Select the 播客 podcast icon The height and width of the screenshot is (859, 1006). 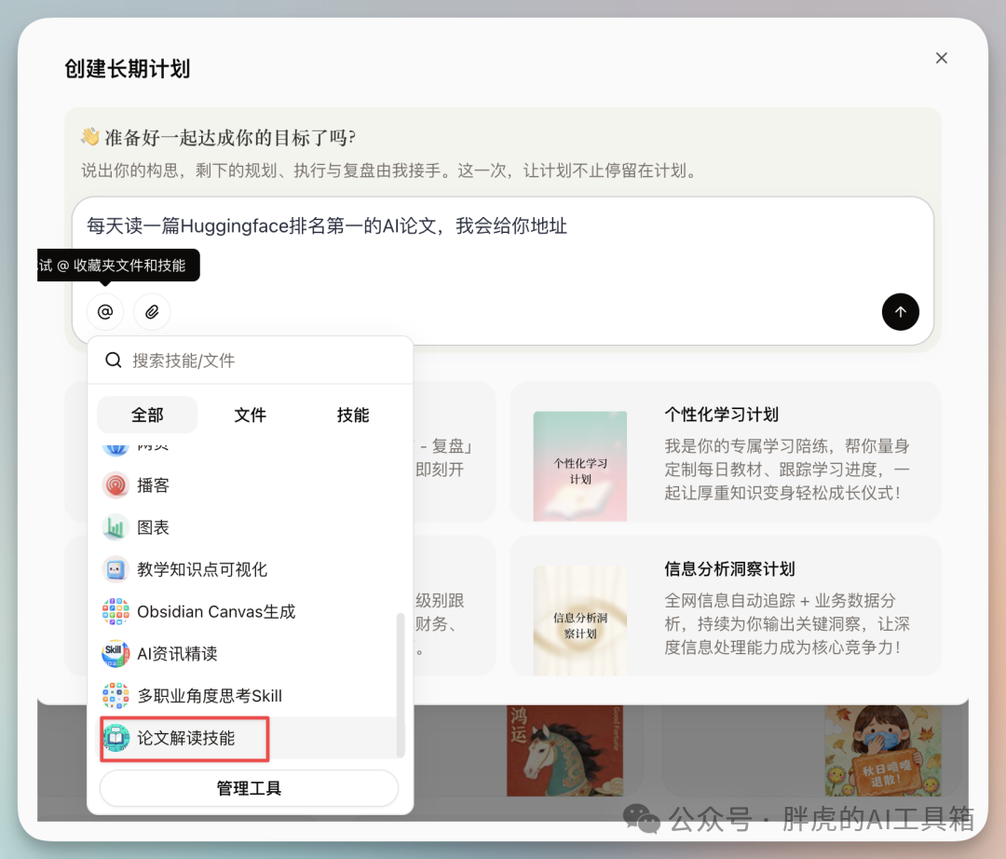click(x=116, y=485)
